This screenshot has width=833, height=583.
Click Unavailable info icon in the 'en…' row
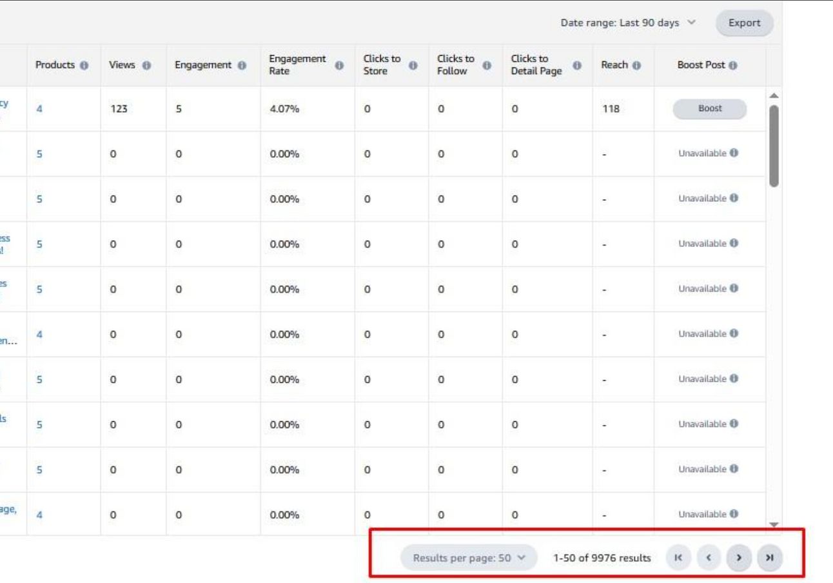[734, 333]
